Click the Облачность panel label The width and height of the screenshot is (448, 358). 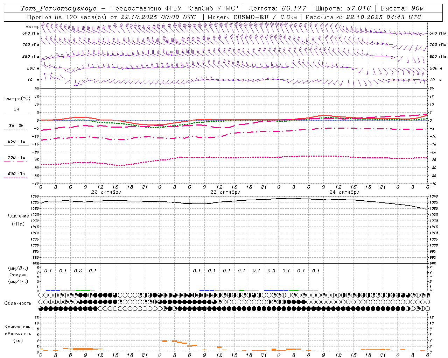(18, 303)
